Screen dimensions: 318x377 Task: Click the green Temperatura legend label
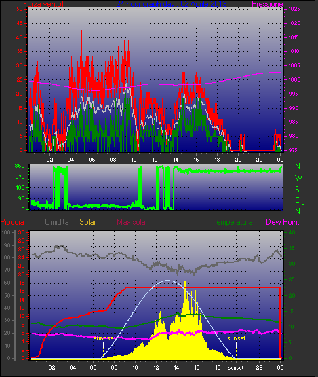coord(232,222)
